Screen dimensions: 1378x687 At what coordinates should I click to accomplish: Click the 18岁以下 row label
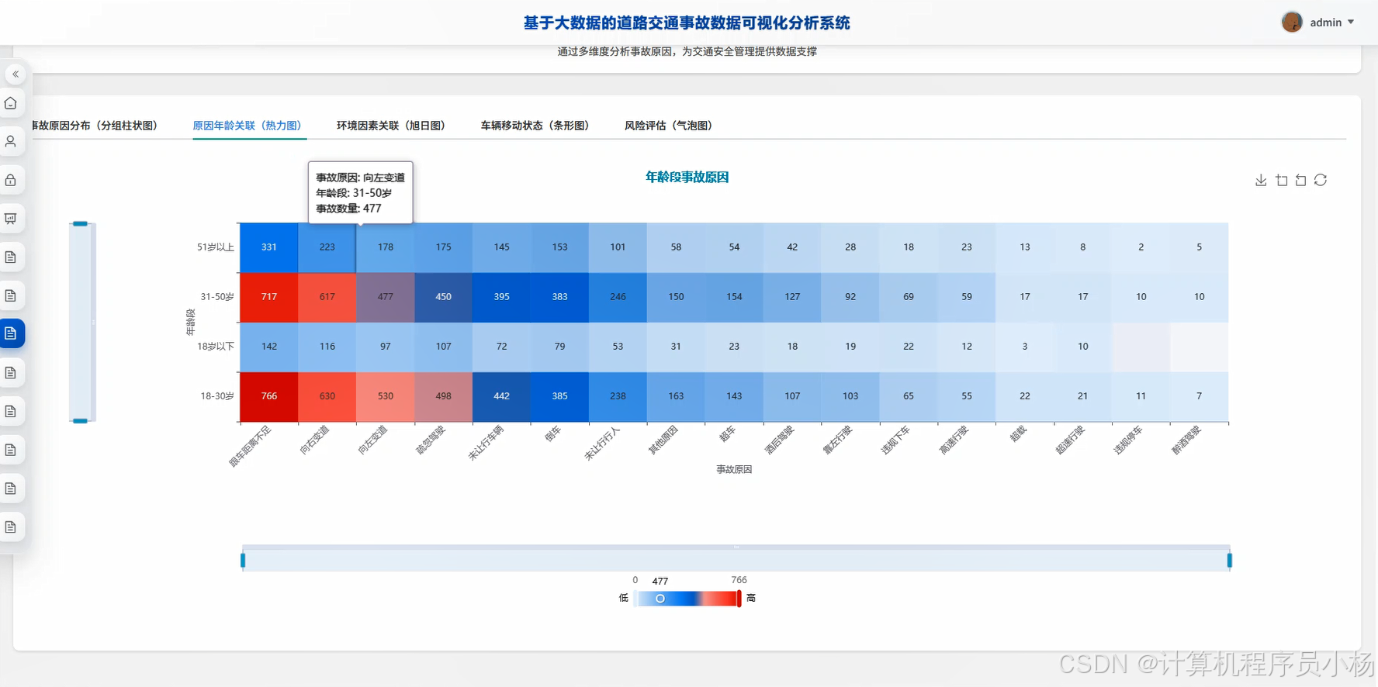click(x=216, y=347)
